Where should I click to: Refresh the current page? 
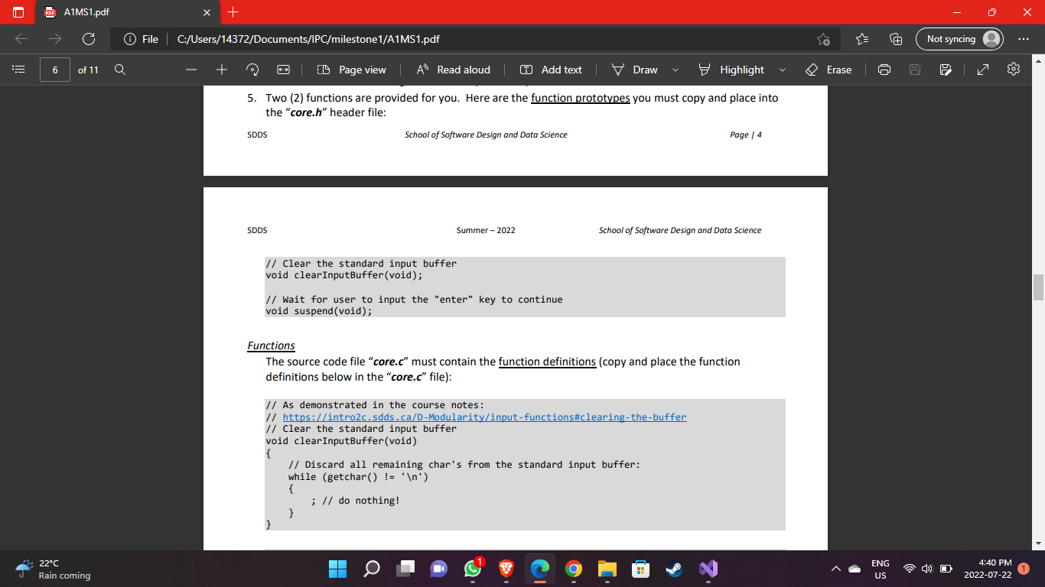[x=89, y=39]
